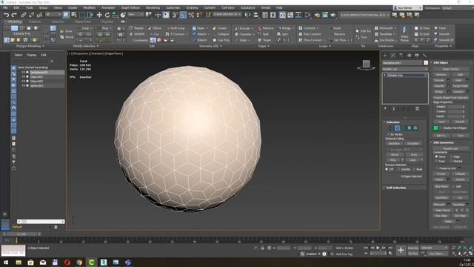The height and width of the screenshot is (267, 474).
Task: Open the Rendering menu
Action: [x=153, y=7]
